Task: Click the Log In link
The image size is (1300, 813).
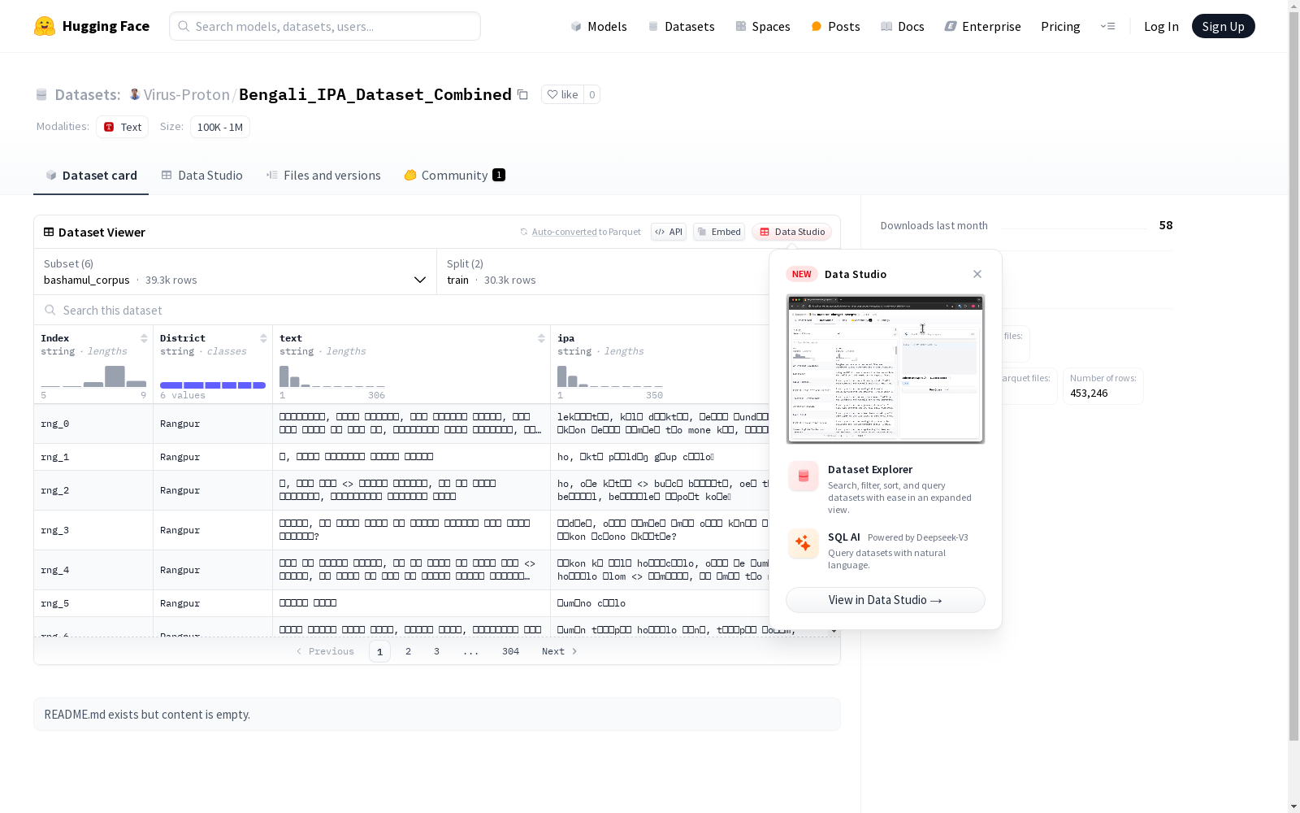Action: tap(1161, 26)
